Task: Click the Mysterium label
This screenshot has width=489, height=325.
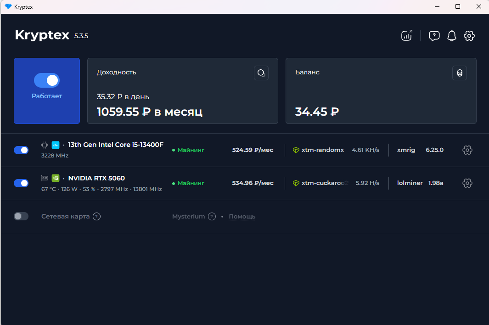Action: coord(188,217)
